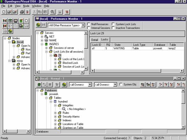
Task: Click the State column header
Action: (122, 45)
